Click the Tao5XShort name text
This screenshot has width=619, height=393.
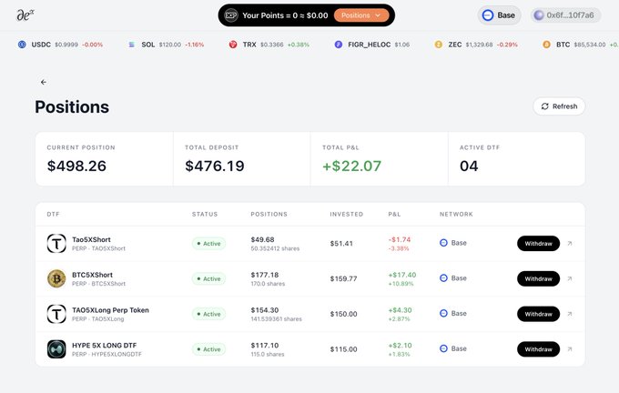(91, 239)
